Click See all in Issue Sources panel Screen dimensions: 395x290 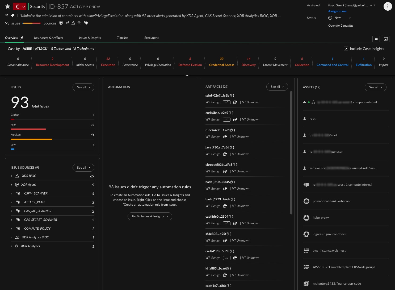coord(83,168)
